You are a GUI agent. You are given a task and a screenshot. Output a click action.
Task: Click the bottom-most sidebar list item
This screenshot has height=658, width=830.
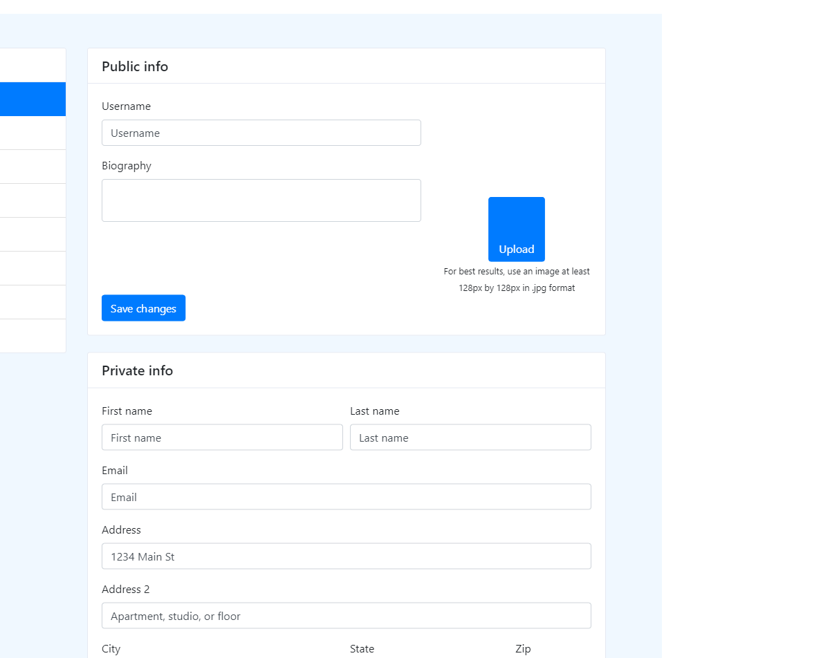pyautogui.click(x=33, y=336)
